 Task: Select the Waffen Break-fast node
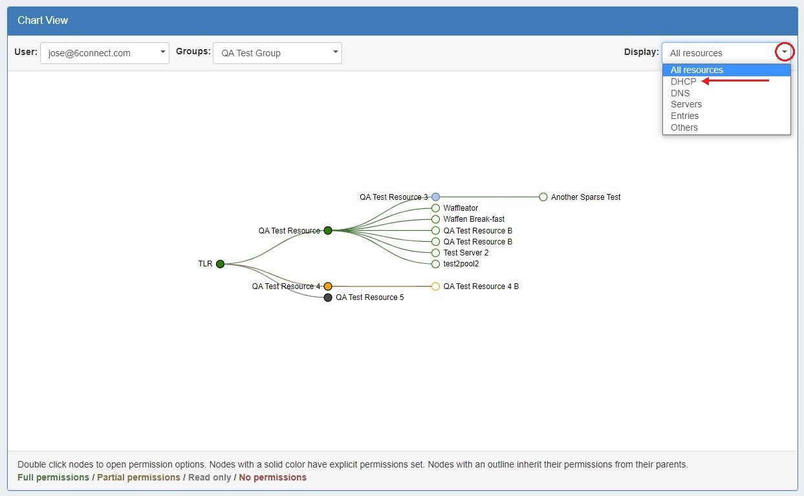tap(435, 219)
